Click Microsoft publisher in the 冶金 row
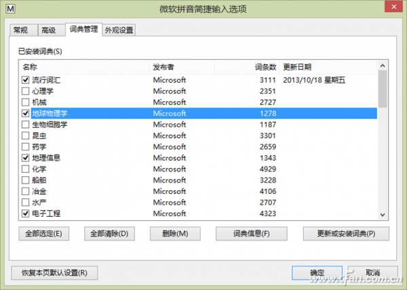This screenshot has width=407, height=290. pyautogui.click(x=170, y=191)
